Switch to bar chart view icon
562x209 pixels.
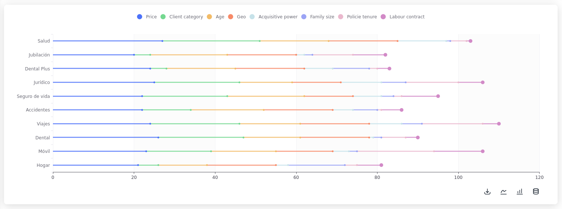point(520,191)
